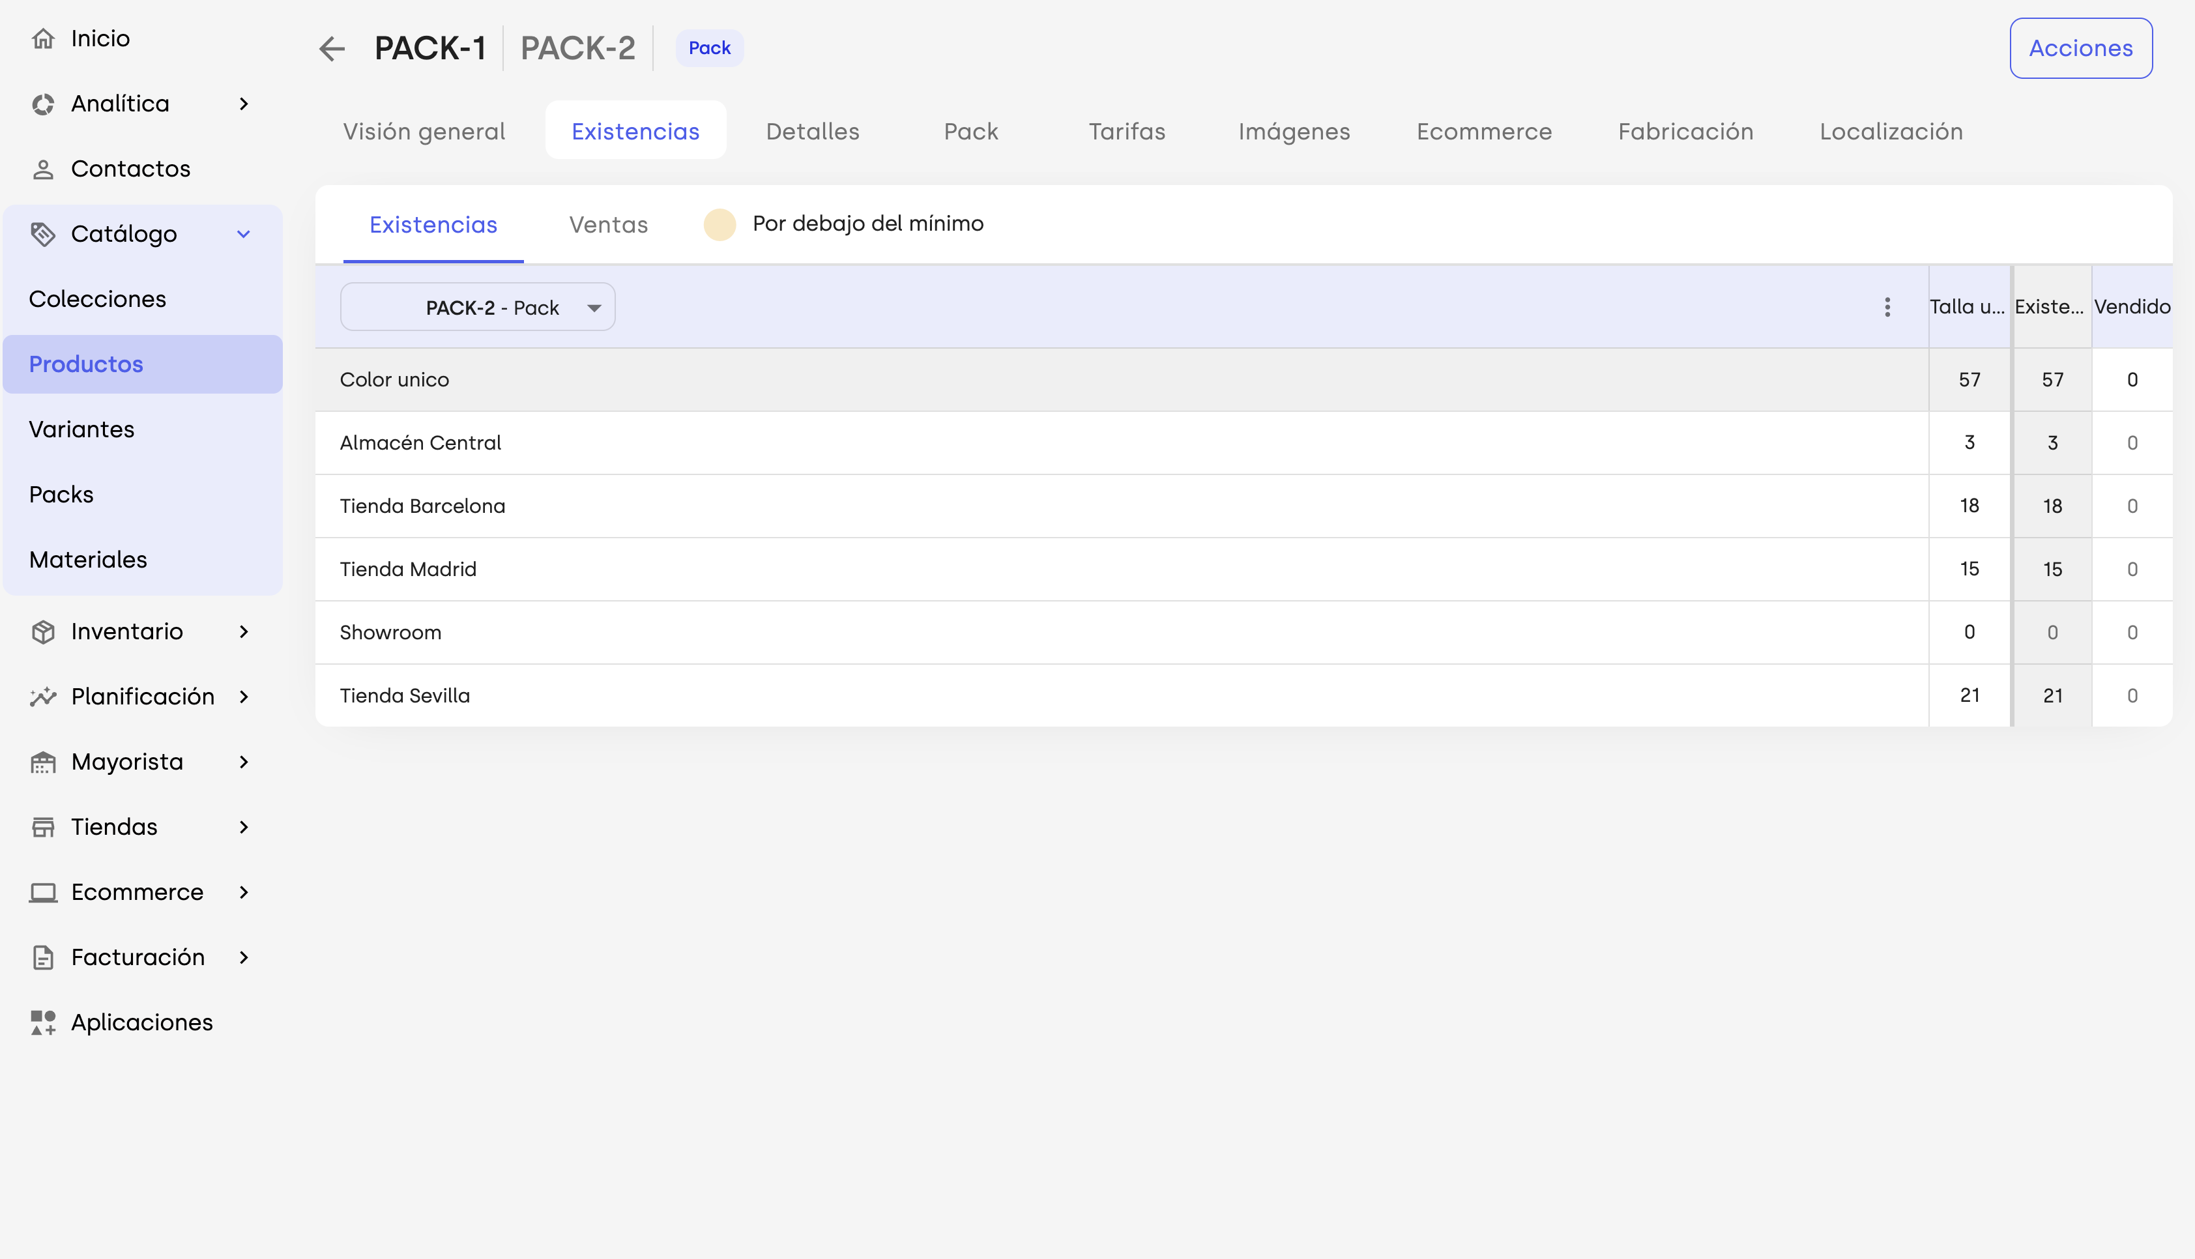2195x1259 pixels.
Task: Click the PACK-2 title
Action: pyautogui.click(x=577, y=48)
